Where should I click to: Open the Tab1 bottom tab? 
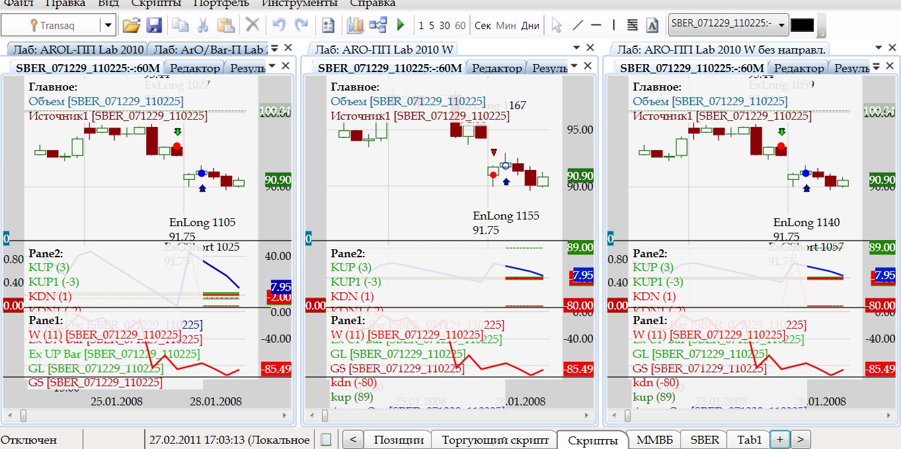[750, 440]
